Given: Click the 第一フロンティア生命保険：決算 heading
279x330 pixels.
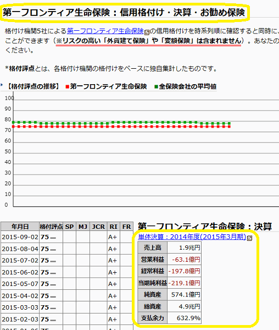Looking at the screenshot, I should click(x=205, y=227).
